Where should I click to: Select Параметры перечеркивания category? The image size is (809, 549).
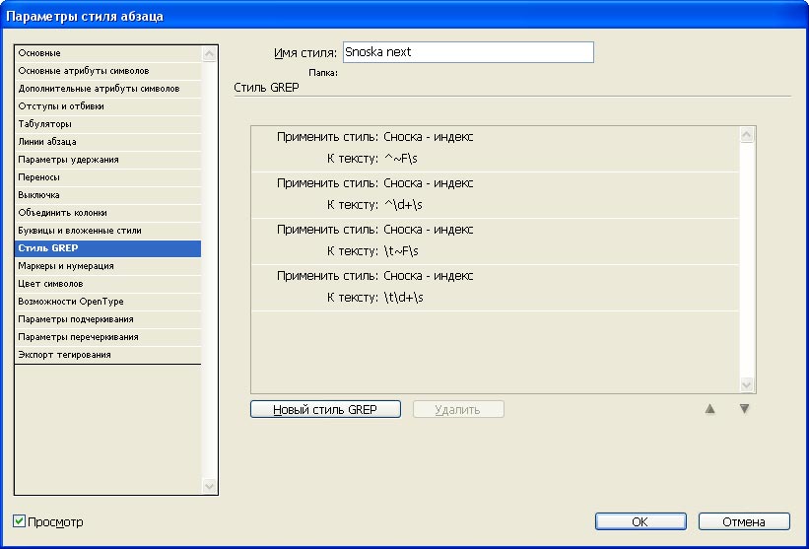(107, 337)
